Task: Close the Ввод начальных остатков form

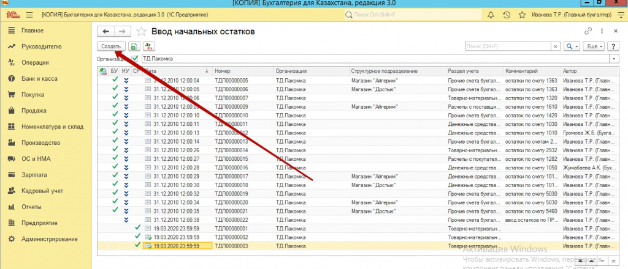Action: pos(616,31)
